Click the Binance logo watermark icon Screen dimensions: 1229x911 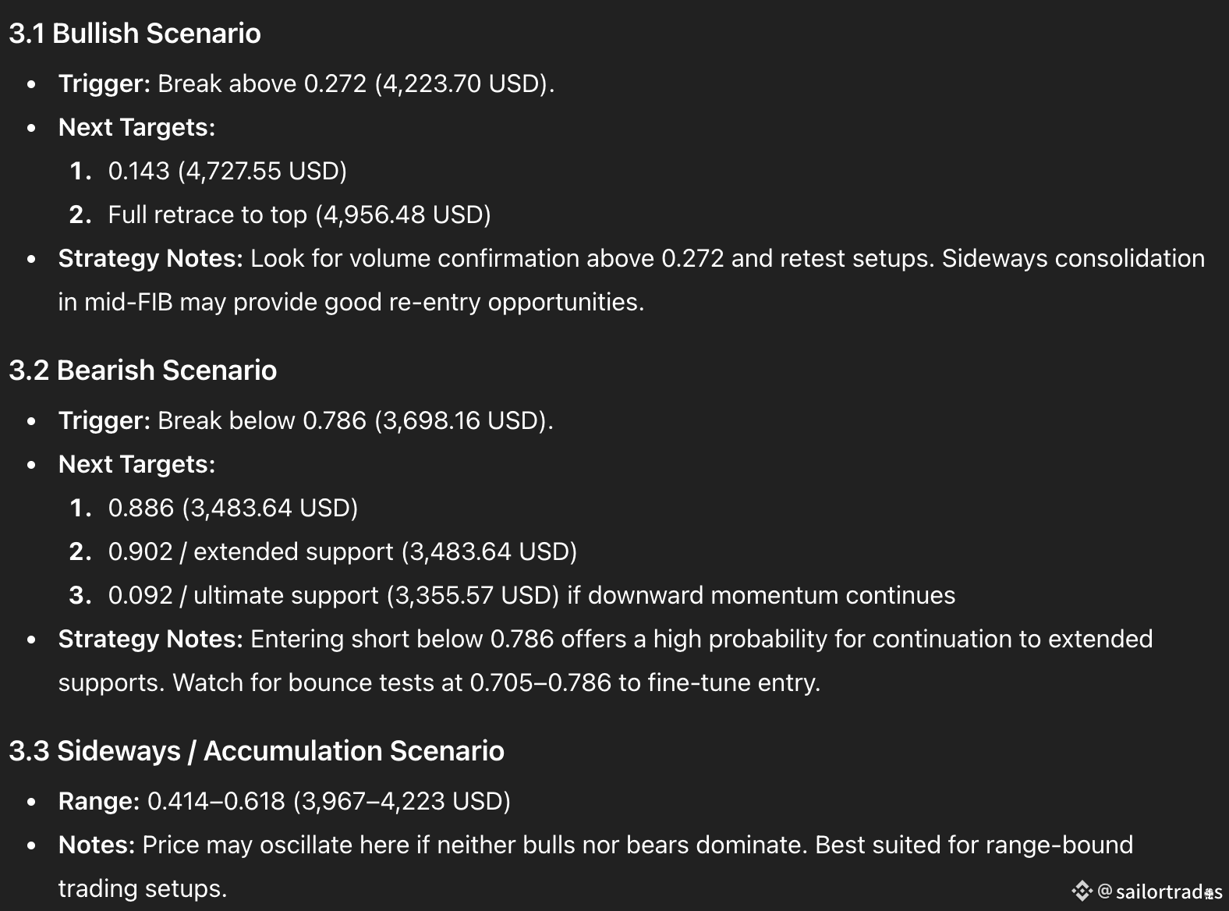[x=1082, y=891]
